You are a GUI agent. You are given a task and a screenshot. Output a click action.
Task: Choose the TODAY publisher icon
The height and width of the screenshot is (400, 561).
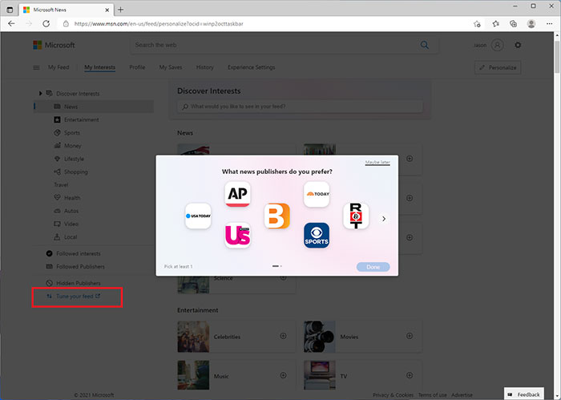pyautogui.click(x=317, y=194)
